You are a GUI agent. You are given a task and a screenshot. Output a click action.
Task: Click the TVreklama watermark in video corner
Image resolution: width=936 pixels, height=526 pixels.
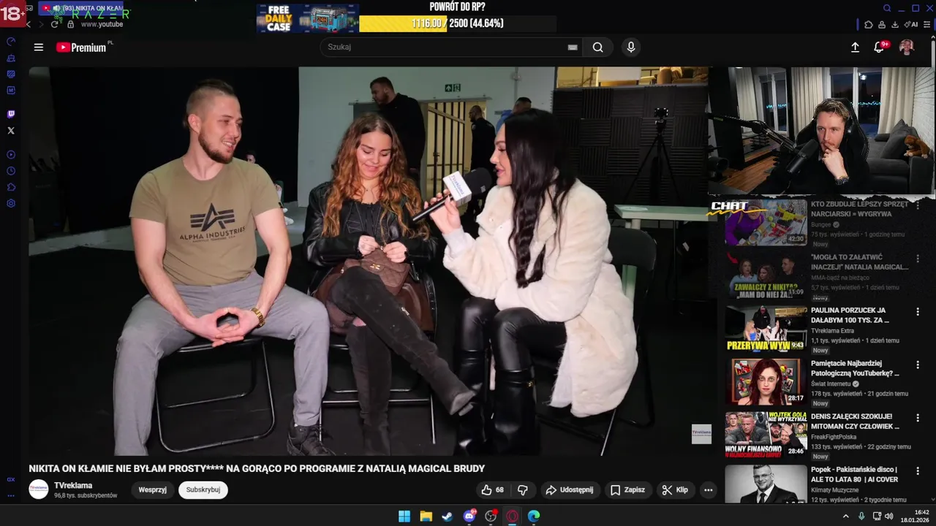pos(701,434)
